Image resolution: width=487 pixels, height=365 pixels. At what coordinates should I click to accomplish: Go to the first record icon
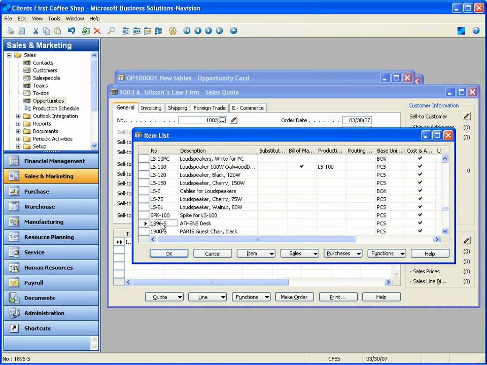click(187, 31)
